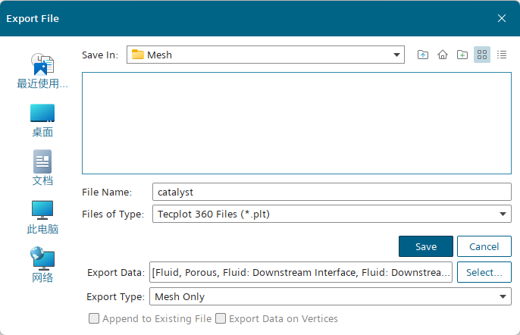Click Select... to choose export data
This screenshot has width=520, height=335.
pos(484,272)
